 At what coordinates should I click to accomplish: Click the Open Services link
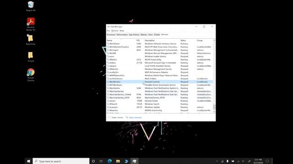[136, 118]
